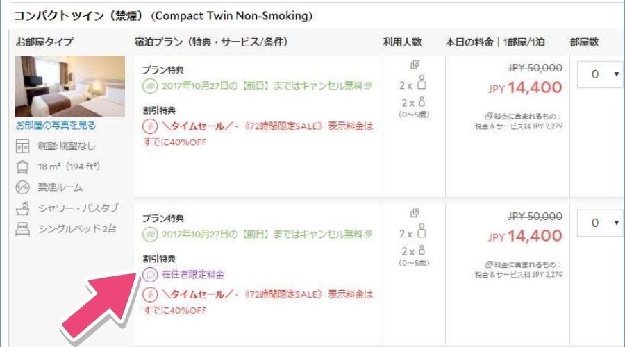Click the red time sale icon in second plan
Image resolution: width=625 pixels, height=347 pixels.
151,295
